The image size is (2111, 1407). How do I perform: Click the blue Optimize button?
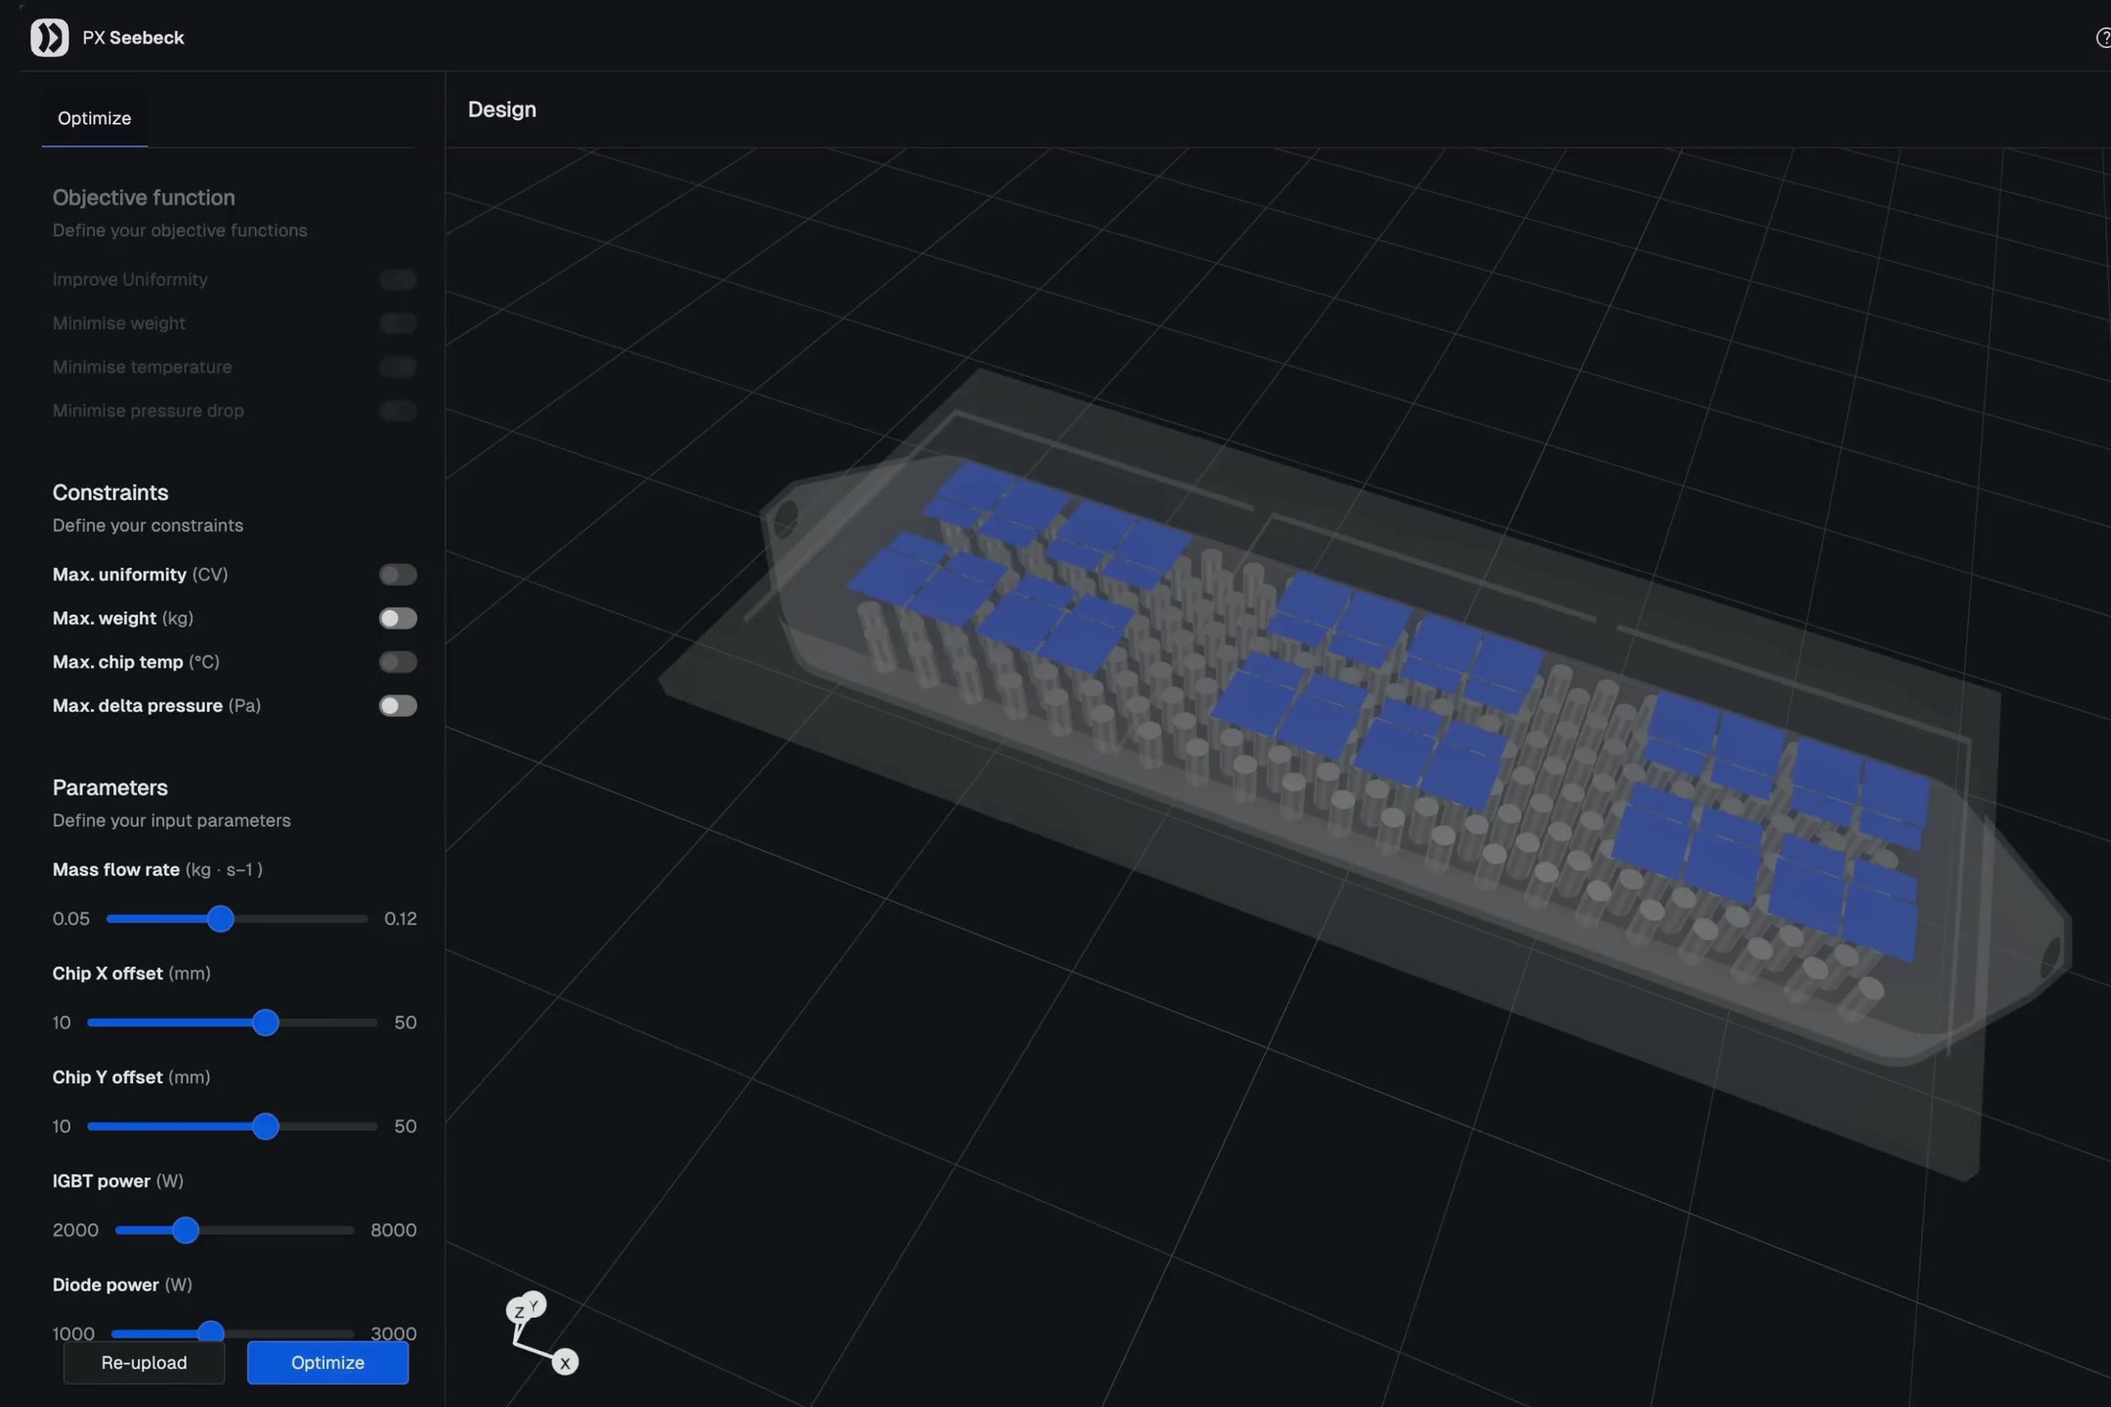[327, 1362]
